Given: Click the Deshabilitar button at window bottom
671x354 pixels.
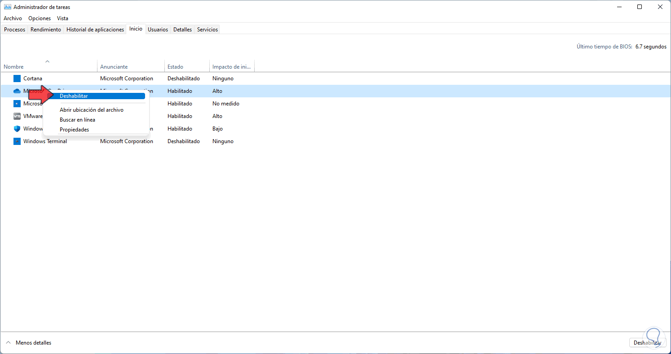Looking at the screenshot, I should pyautogui.click(x=647, y=343).
